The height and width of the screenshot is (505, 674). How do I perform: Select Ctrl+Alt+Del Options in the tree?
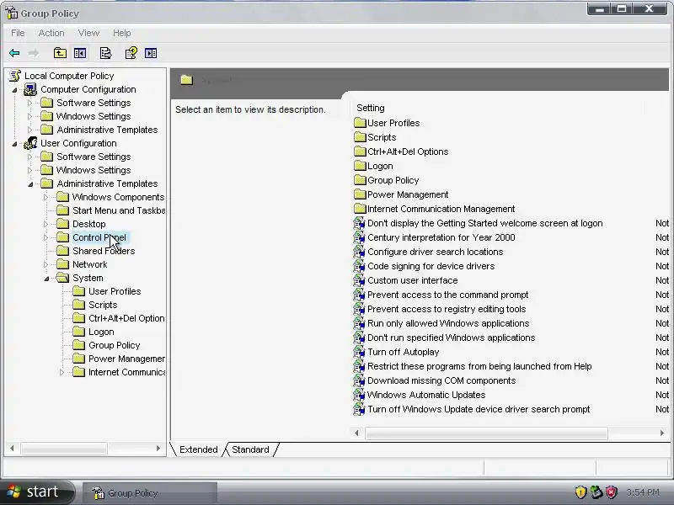(x=126, y=318)
